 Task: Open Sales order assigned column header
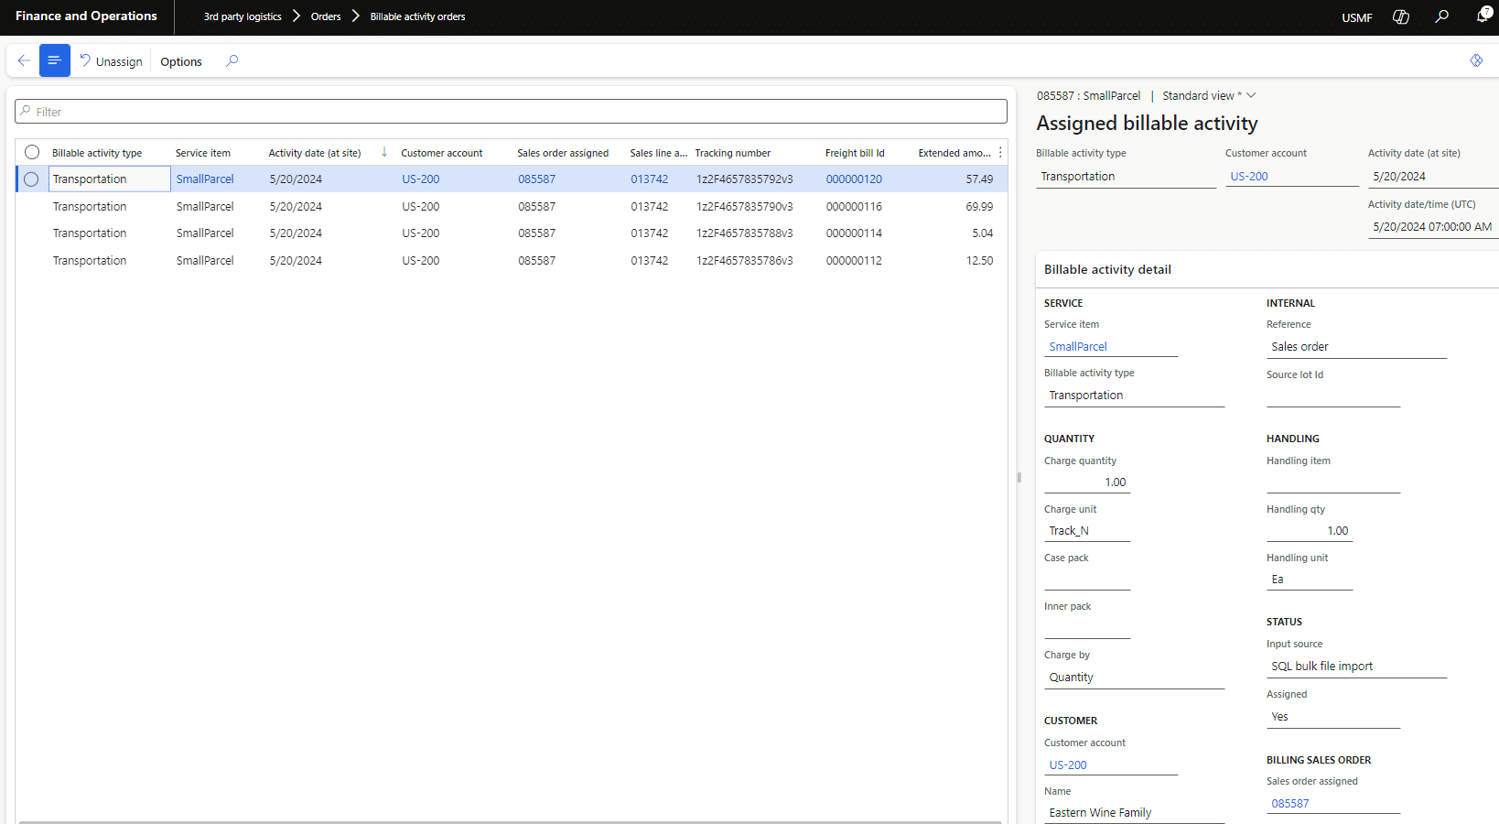point(563,153)
